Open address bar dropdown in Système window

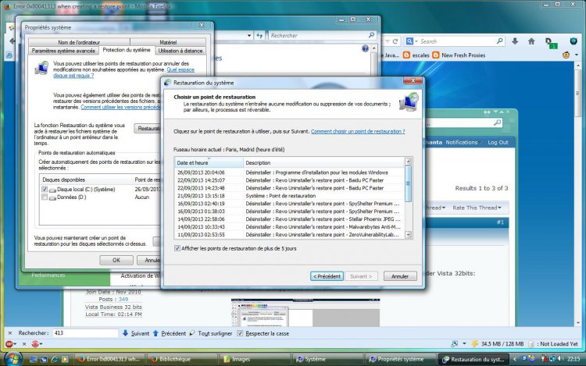[249, 35]
